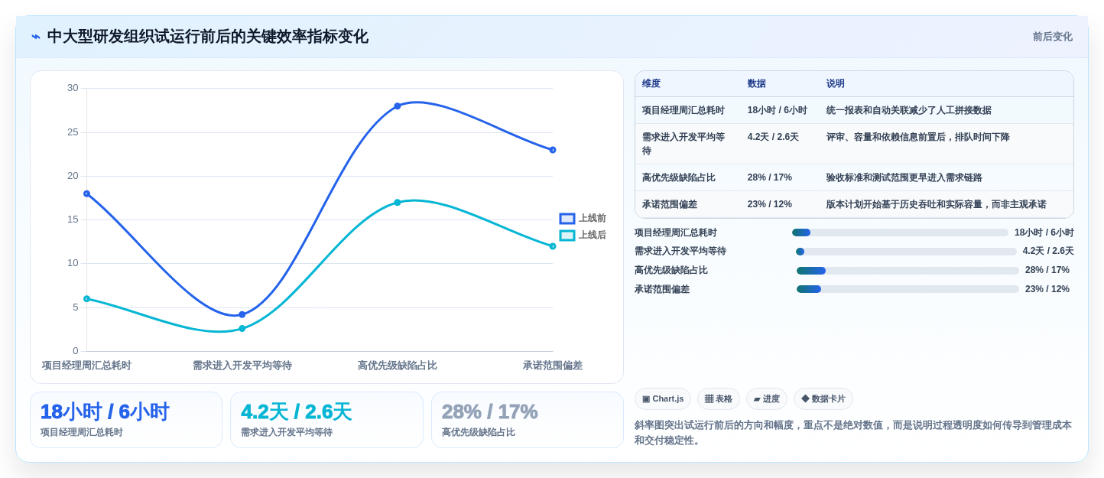Click the 上线前 starting point at 18
This screenshot has height=478, width=1104.
point(86,193)
